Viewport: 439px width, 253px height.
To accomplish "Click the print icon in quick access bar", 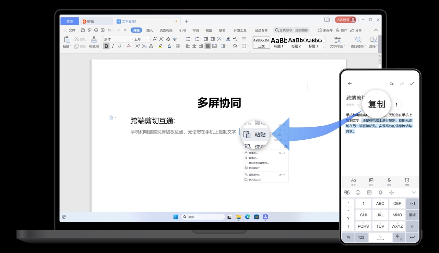I will point(96,30).
